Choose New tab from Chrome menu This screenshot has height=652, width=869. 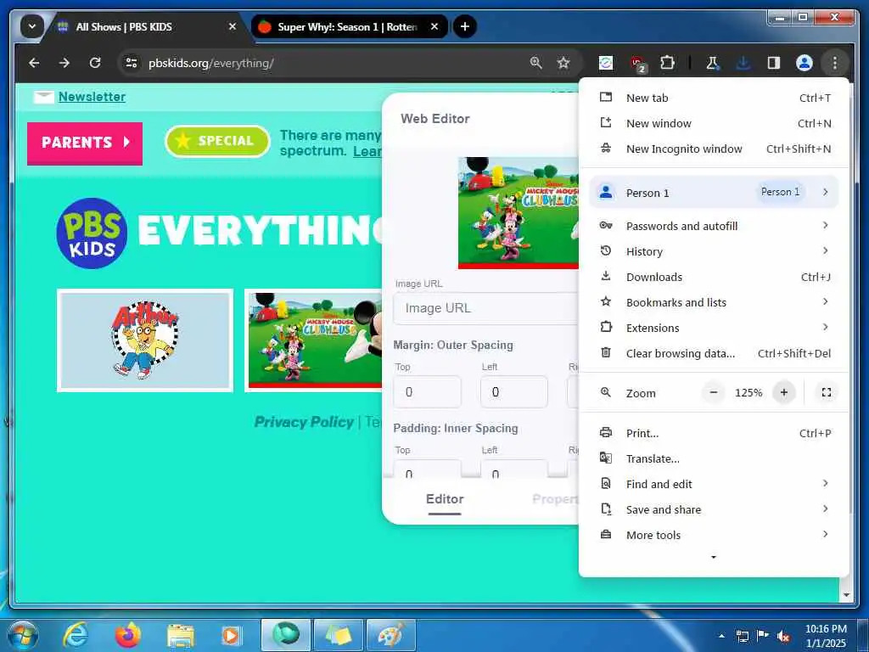coord(714,98)
